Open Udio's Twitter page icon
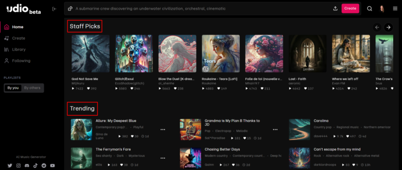The image size is (402, 170). [10, 165]
